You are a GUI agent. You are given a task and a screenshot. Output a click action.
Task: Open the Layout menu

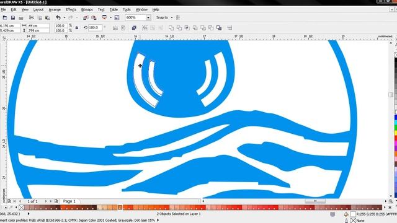(38, 10)
